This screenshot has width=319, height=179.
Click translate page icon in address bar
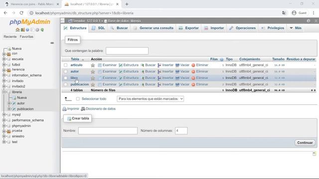tap(284, 13)
